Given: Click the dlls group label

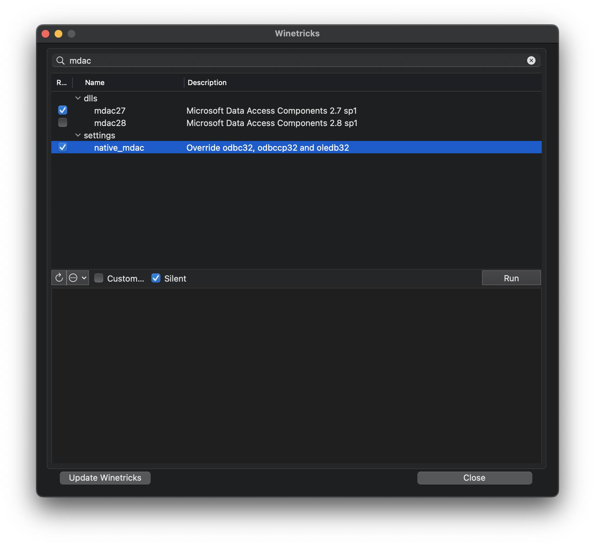Looking at the screenshot, I should [91, 98].
